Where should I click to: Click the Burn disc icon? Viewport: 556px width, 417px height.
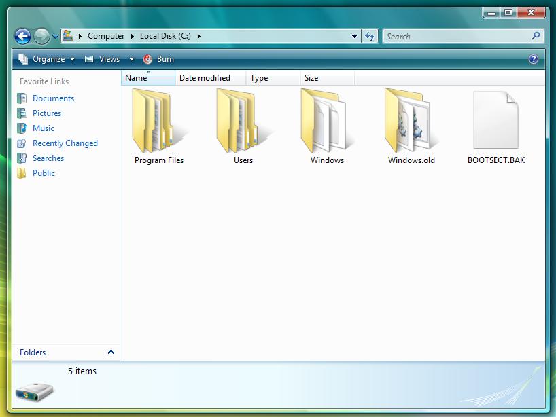pos(147,59)
